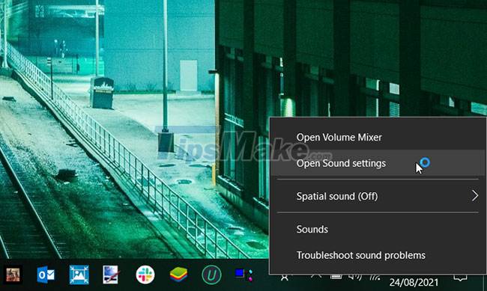Screen dimensions: 487x291
Task: Choose Sounds from the context menu
Action: tap(378, 229)
